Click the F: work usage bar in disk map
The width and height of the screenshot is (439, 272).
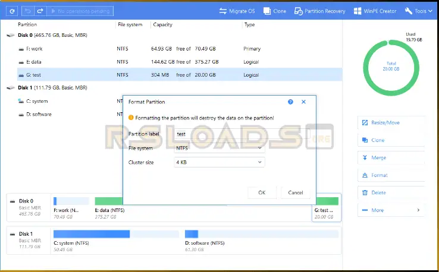[71, 201]
